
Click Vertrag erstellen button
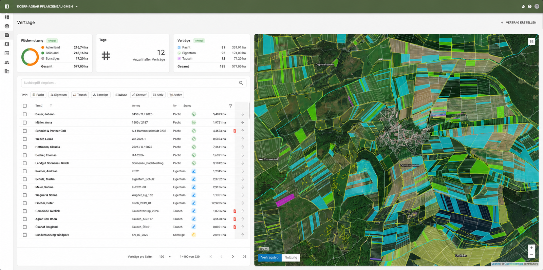(518, 23)
